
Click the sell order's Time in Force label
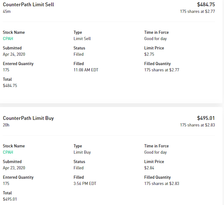(x=156, y=33)
